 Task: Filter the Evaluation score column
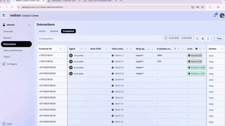tap(179, 49)
